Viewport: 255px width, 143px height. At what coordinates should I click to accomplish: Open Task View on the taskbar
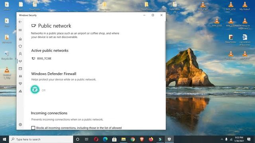coord(86,139)
